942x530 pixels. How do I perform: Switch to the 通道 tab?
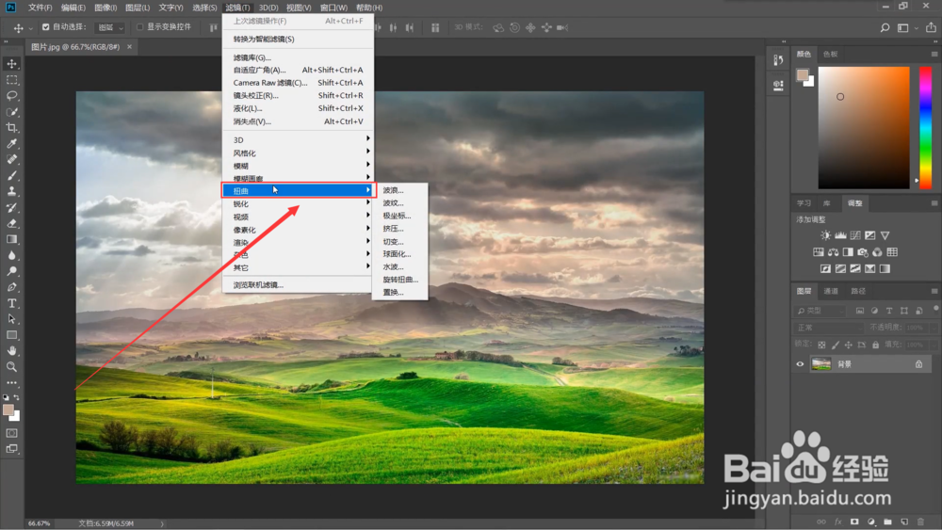[831, 291]
